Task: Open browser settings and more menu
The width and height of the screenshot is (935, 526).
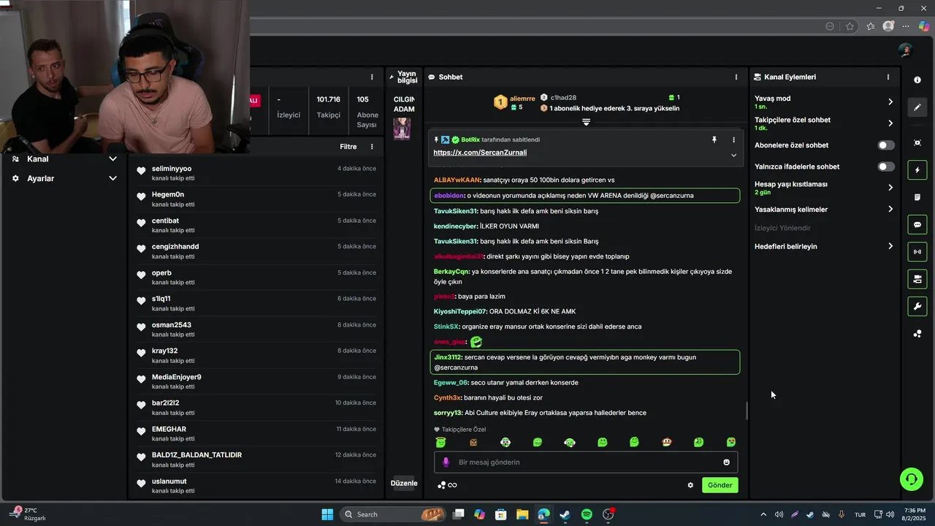Action: (906, 26)
